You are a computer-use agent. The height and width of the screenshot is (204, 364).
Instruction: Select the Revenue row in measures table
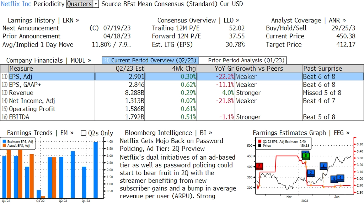[x=182, y=93]
